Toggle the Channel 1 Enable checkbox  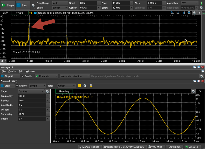pos(17,86)
